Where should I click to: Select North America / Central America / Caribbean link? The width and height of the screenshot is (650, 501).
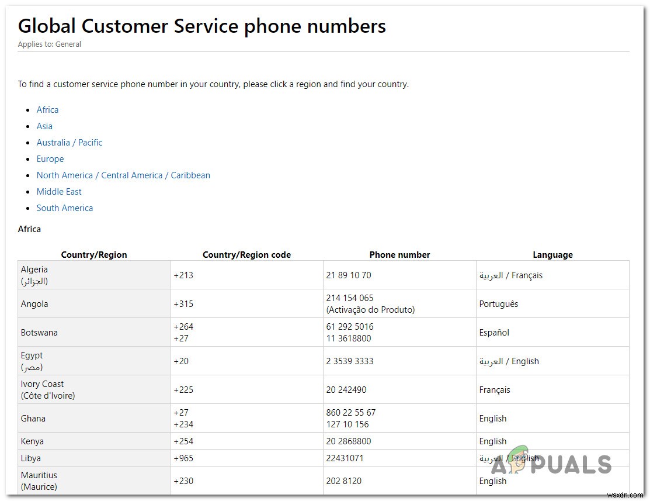pyautogui.click(x=123, y=175)
